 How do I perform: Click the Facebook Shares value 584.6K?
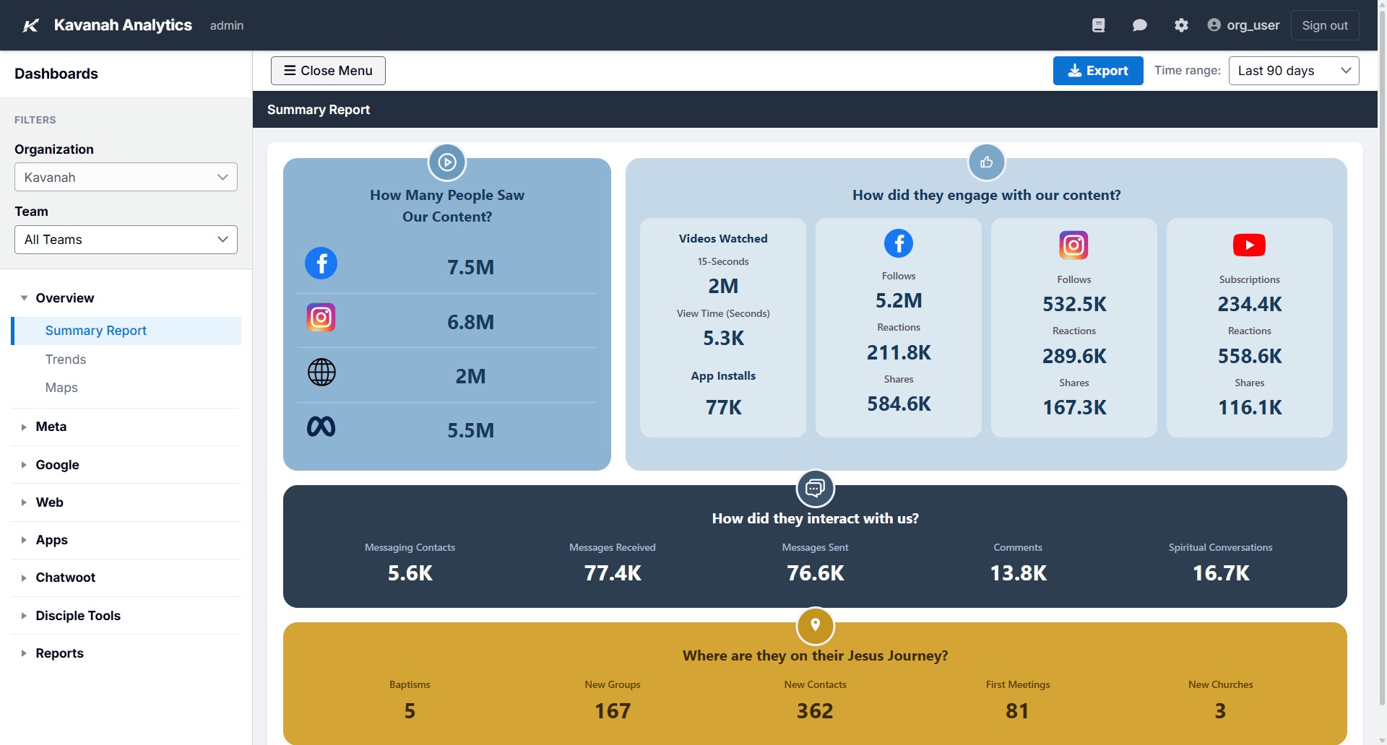click(899, 404)
